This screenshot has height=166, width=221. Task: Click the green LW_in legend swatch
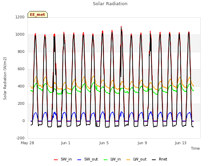coord(106,160)
